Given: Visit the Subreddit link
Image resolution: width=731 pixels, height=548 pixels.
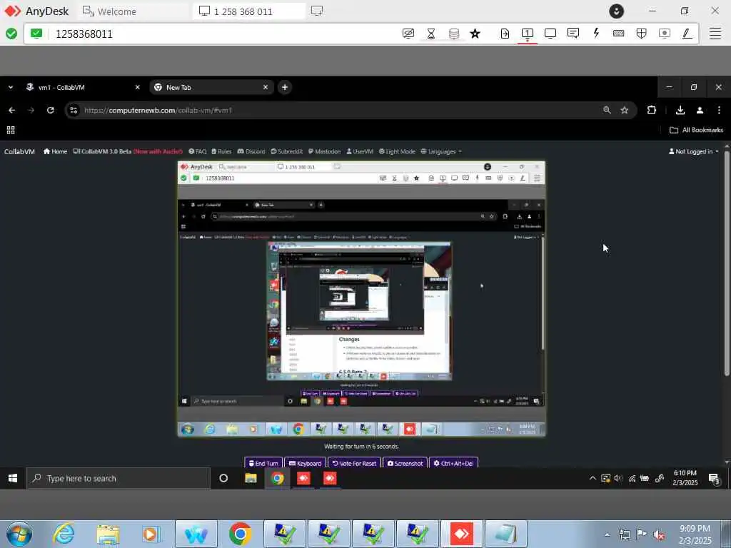Looking at the screenshot, I should 287,151.
